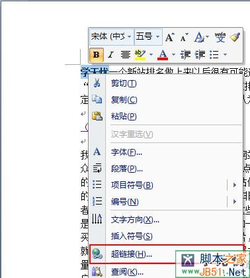Apply bullets from mini toolbar
The image size is (250, 278).
[x=214, y=54]
